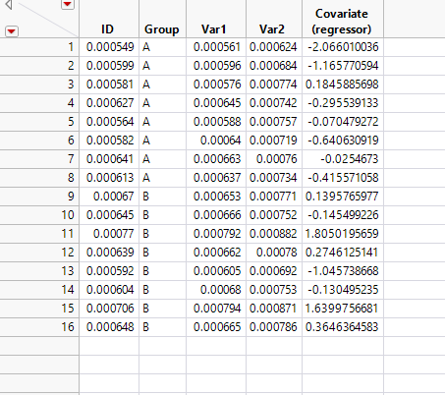Click covariate cell 1.8050195659
This screenshot has height=395, width=445.
[x=343, y=234]
